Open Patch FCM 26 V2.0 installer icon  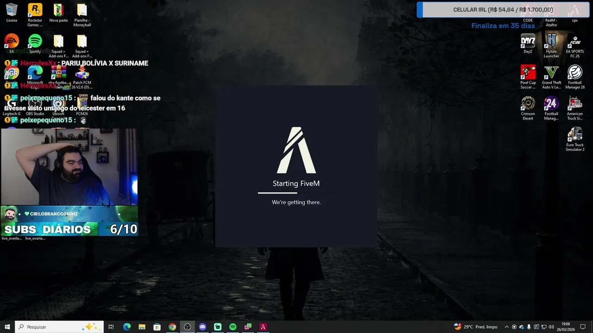coord(82,77)
